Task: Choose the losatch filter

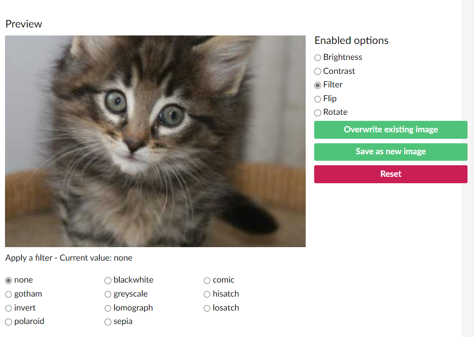Action: tap(207, 309)
